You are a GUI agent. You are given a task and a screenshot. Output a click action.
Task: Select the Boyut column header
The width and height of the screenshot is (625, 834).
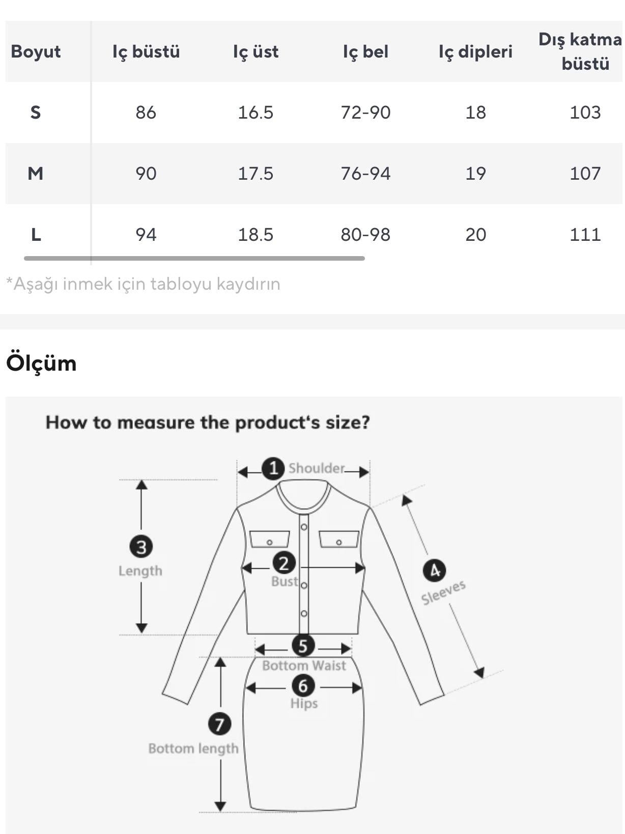(x=36, y=51)
